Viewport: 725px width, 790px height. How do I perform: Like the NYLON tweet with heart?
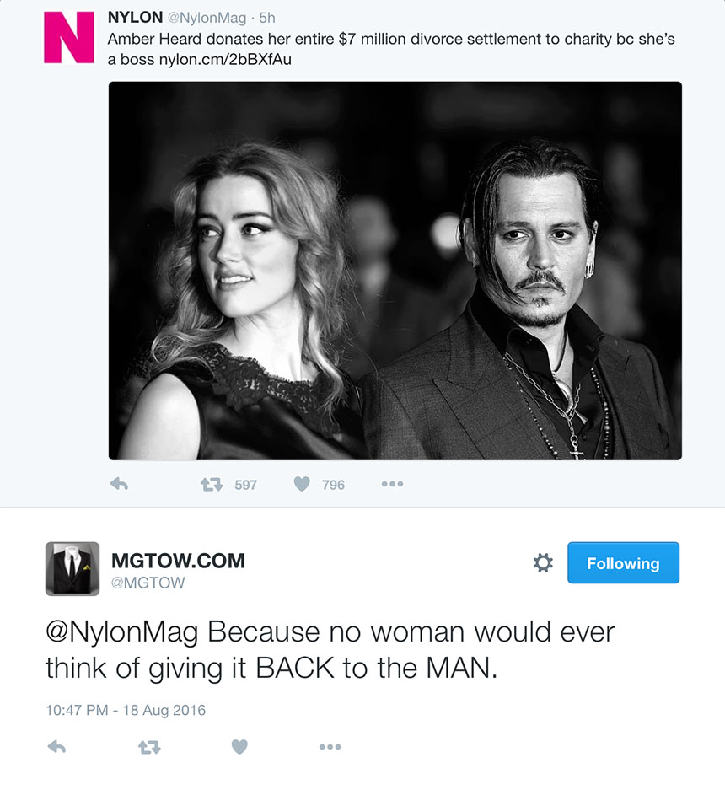pos(302,485)
